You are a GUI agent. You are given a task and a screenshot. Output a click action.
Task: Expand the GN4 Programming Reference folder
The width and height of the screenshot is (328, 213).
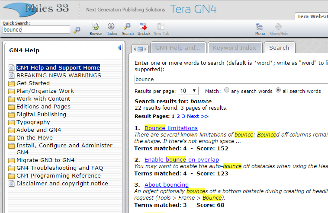(x=12, y=176)
